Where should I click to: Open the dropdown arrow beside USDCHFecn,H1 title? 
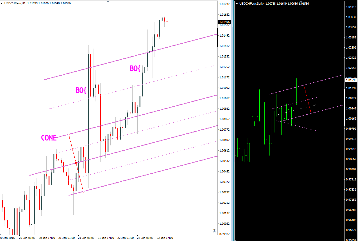[2, 2]
